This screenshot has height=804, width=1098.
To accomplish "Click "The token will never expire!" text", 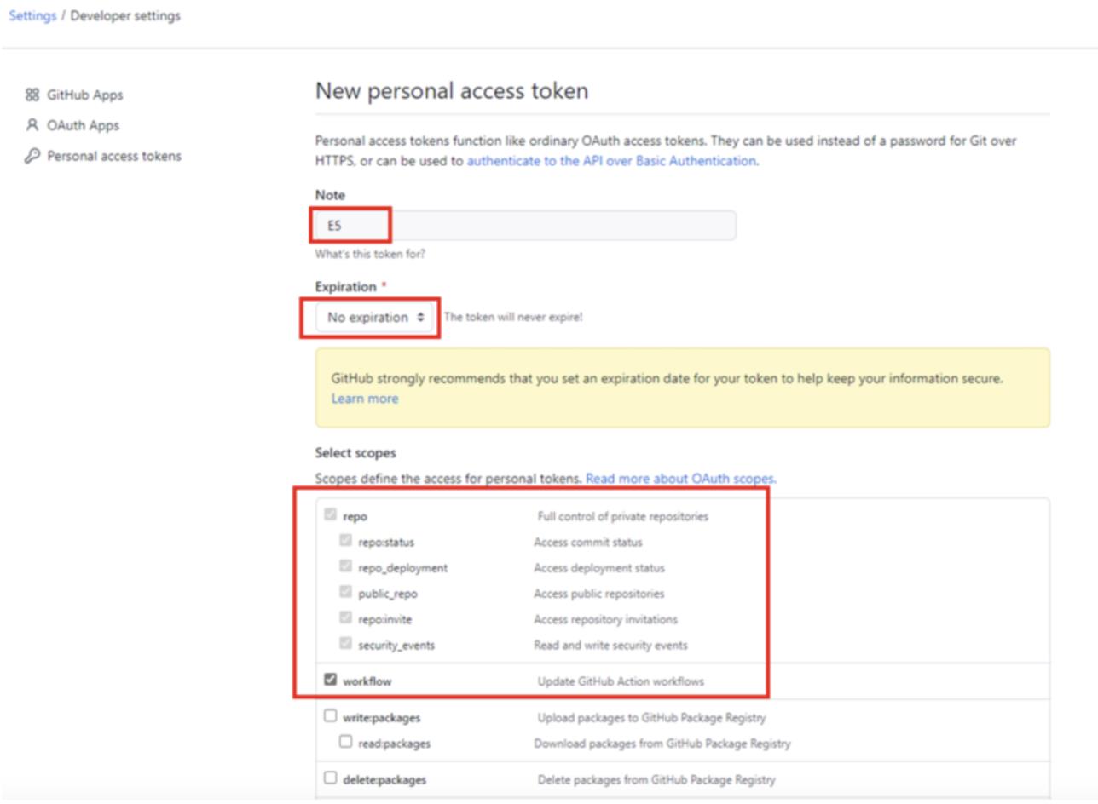I will click(513, 318).
